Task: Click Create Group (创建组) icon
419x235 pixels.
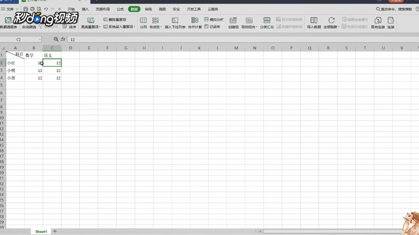Action: [233, 20]
